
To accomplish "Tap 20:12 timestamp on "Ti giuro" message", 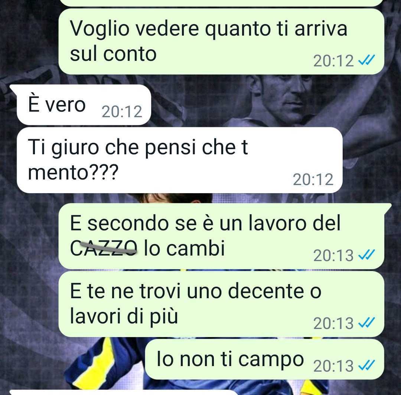I will [x=313, y=180].
